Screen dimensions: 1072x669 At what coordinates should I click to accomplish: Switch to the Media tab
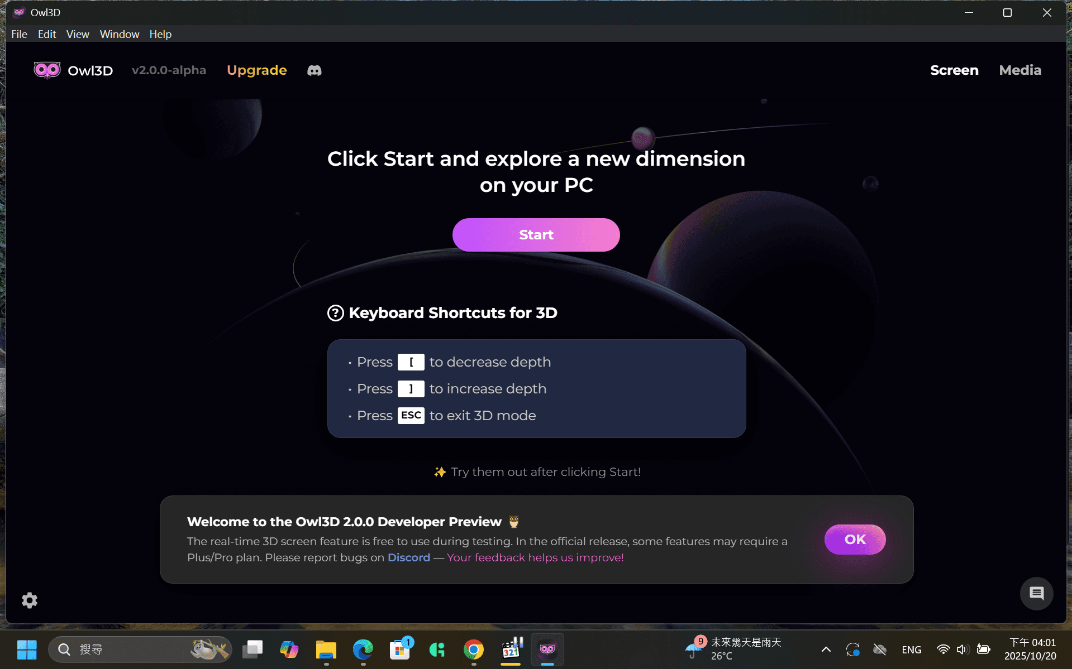click(1020, 70)
